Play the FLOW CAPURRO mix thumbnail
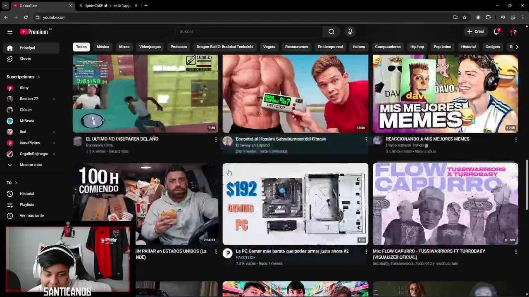 click(x=446, y=204)
